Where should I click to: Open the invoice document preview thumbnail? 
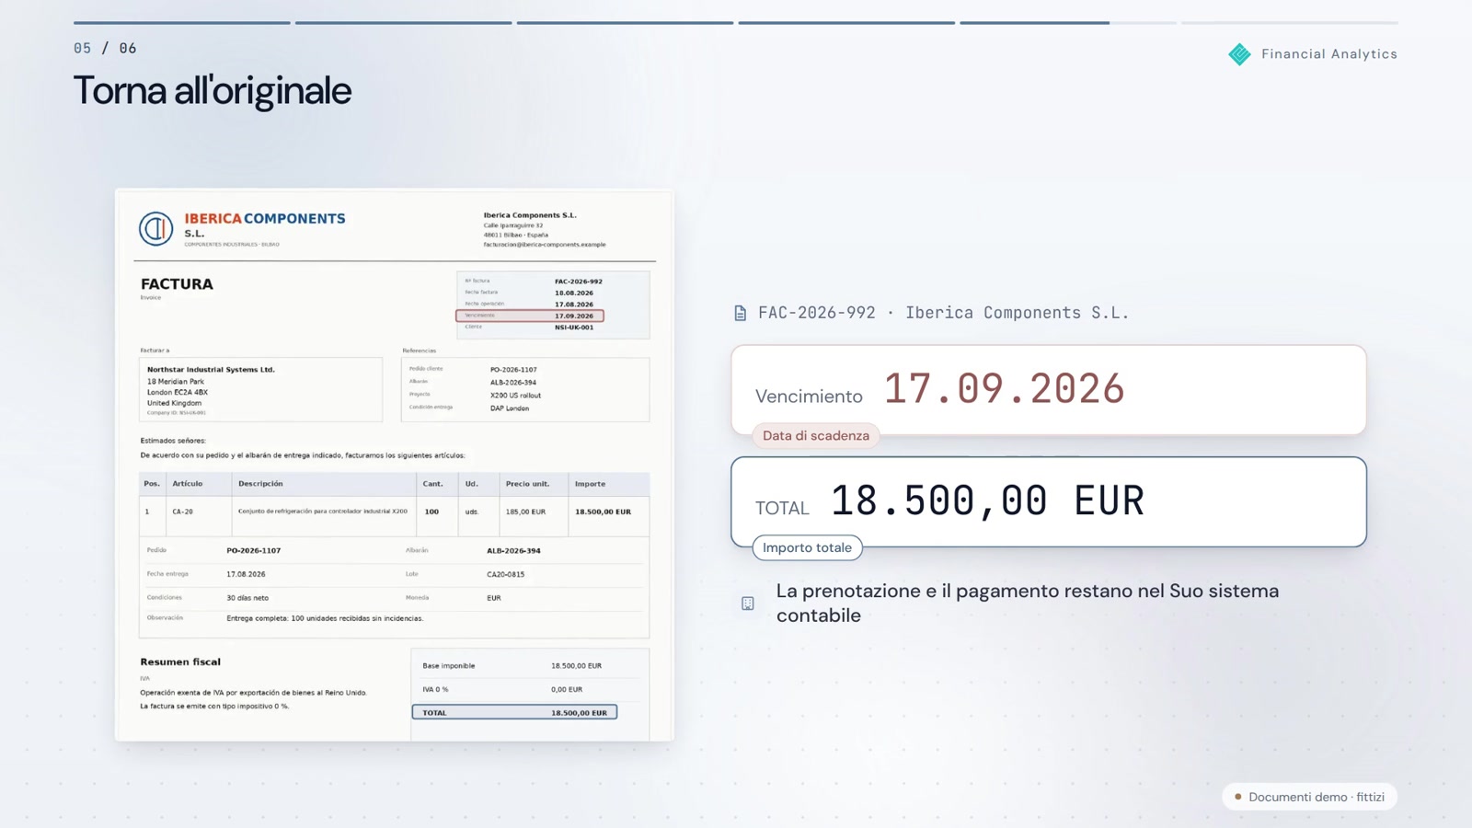[x=395, y=466]
